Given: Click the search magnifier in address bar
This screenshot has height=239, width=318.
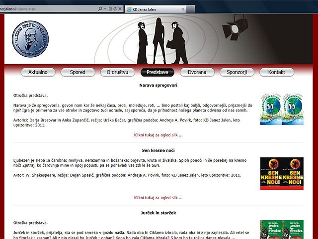Looking at the screenshot, I should [100, 9].
